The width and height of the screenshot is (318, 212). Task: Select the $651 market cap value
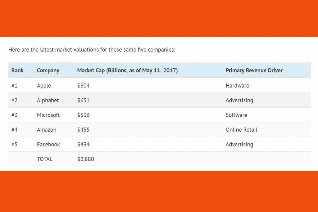pyautogui.click(x=83, y=100)
